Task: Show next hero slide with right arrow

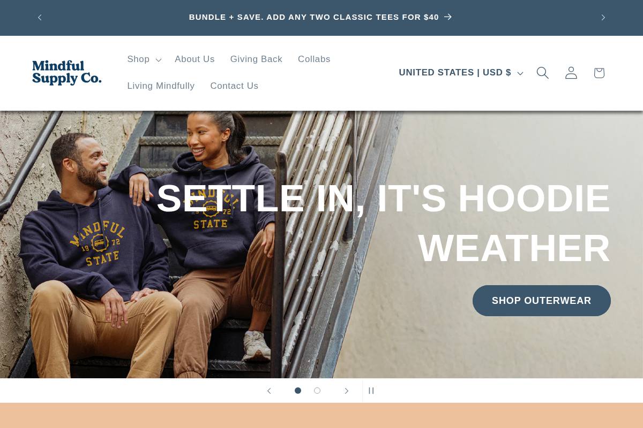Action: coord(347,391)
